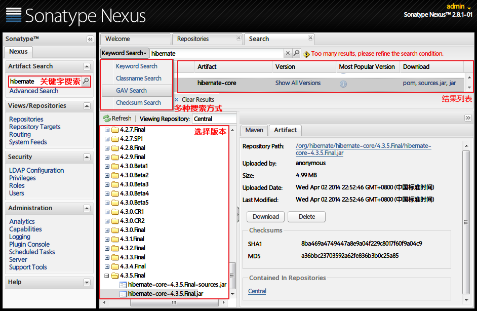The height and width of the screenshot is (311, 477).
Task: Expand the Help panel section
Action: click(87, 282)
